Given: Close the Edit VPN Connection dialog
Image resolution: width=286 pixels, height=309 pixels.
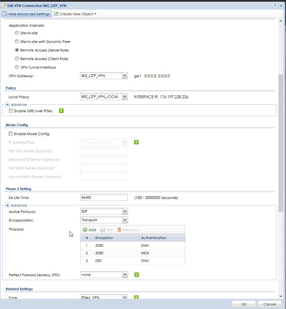Looking at the screenshot, I should [281, 5].
